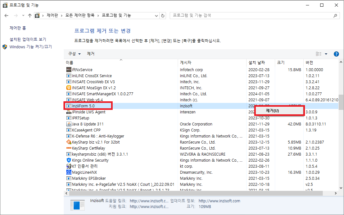Click the K-Defense R6 Anti-Keylogger icon
This screenshot has height=215, width=344.
pos(69,136)
